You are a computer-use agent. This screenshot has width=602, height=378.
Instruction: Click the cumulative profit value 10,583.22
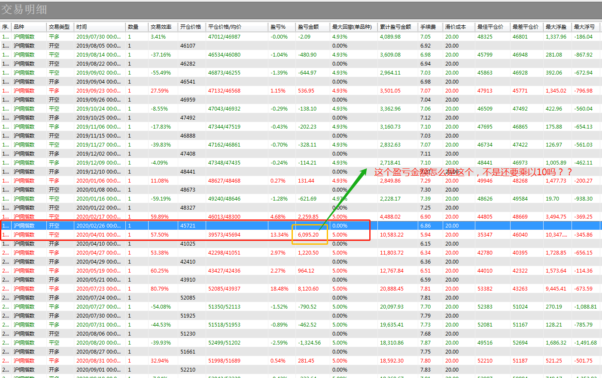click(392, 235)
